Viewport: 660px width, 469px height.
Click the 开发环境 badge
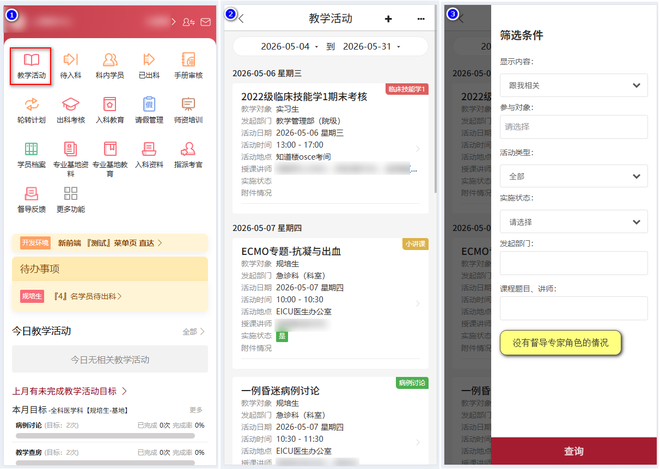point(35,243)
